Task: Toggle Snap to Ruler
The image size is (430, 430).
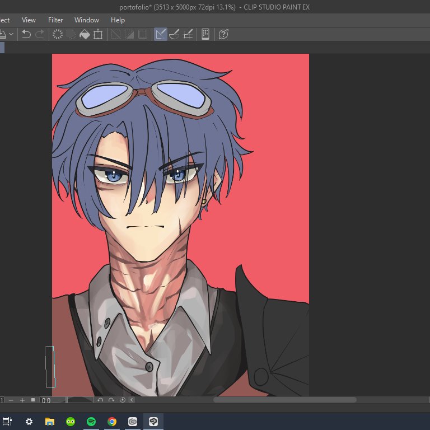Action: [161, 34]
